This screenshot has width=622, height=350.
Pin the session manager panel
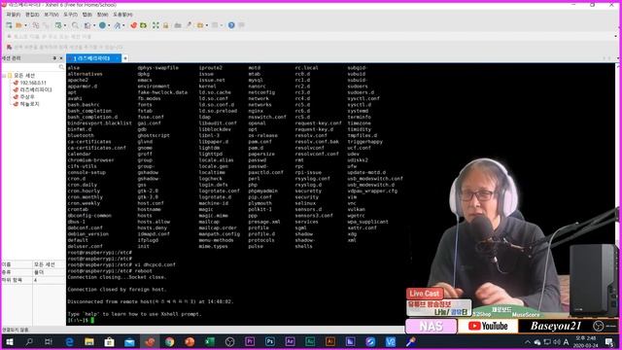point(54,58)
